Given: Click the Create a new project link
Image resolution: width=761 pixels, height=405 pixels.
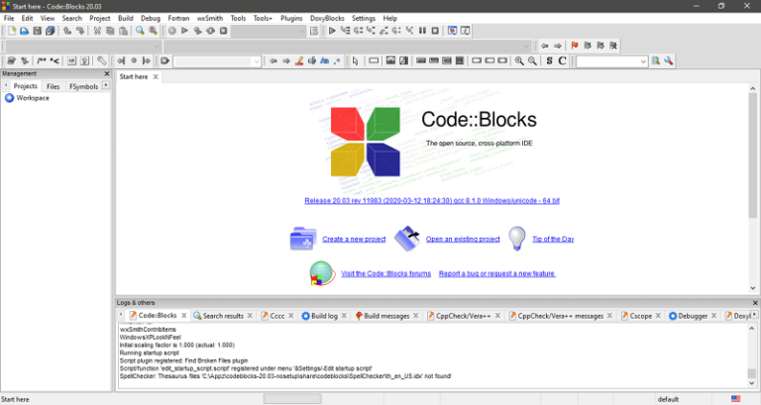Looking at the screenshot, I should [354, 239].
